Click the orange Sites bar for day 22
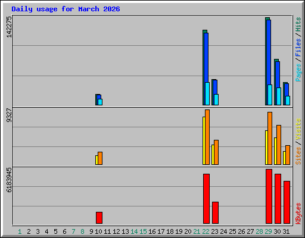 pos(207,137)
